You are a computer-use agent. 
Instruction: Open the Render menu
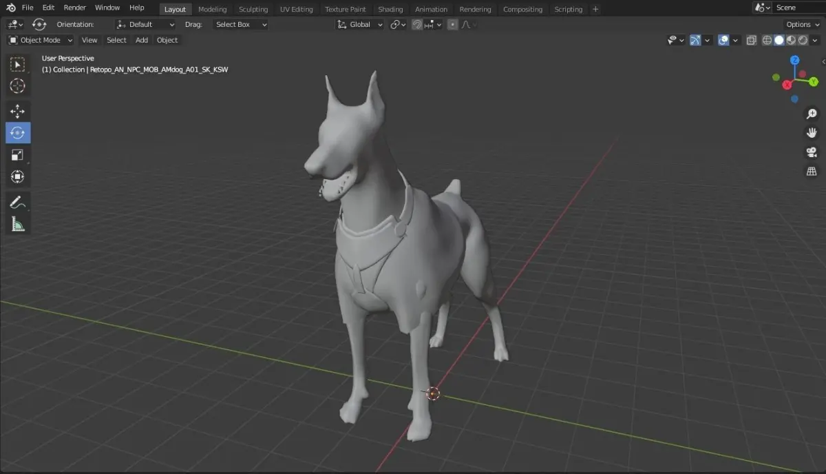(x=75, y=8)
